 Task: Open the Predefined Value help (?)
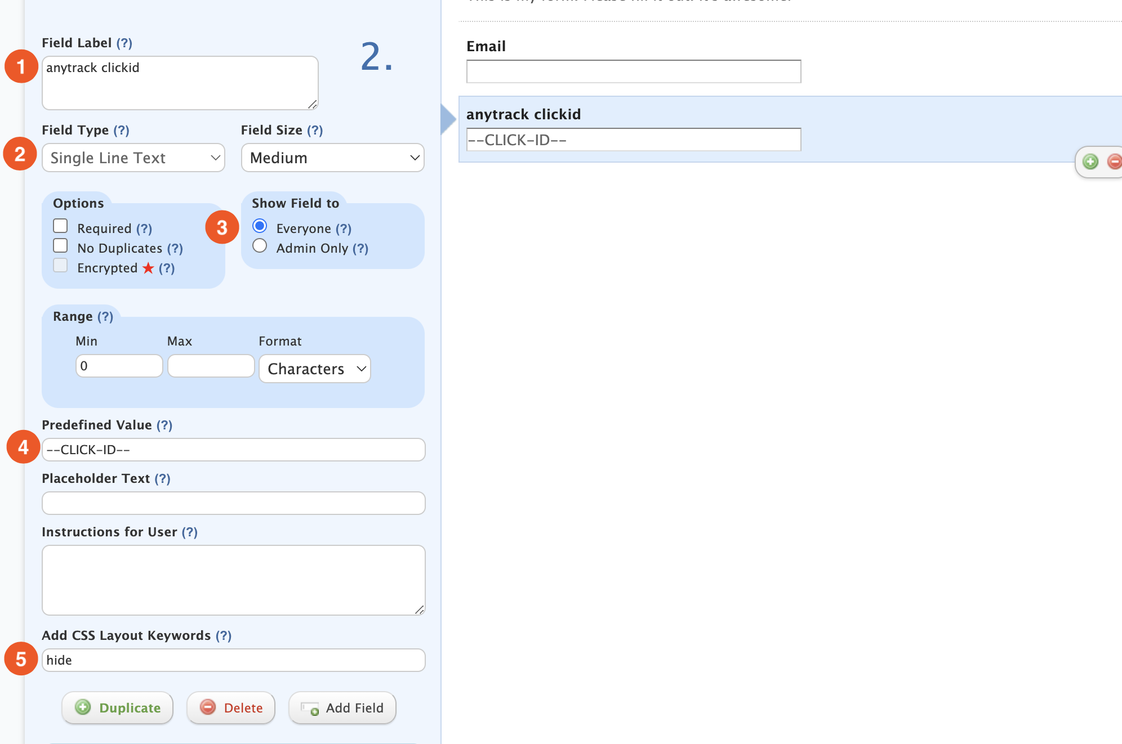point(164,425)
